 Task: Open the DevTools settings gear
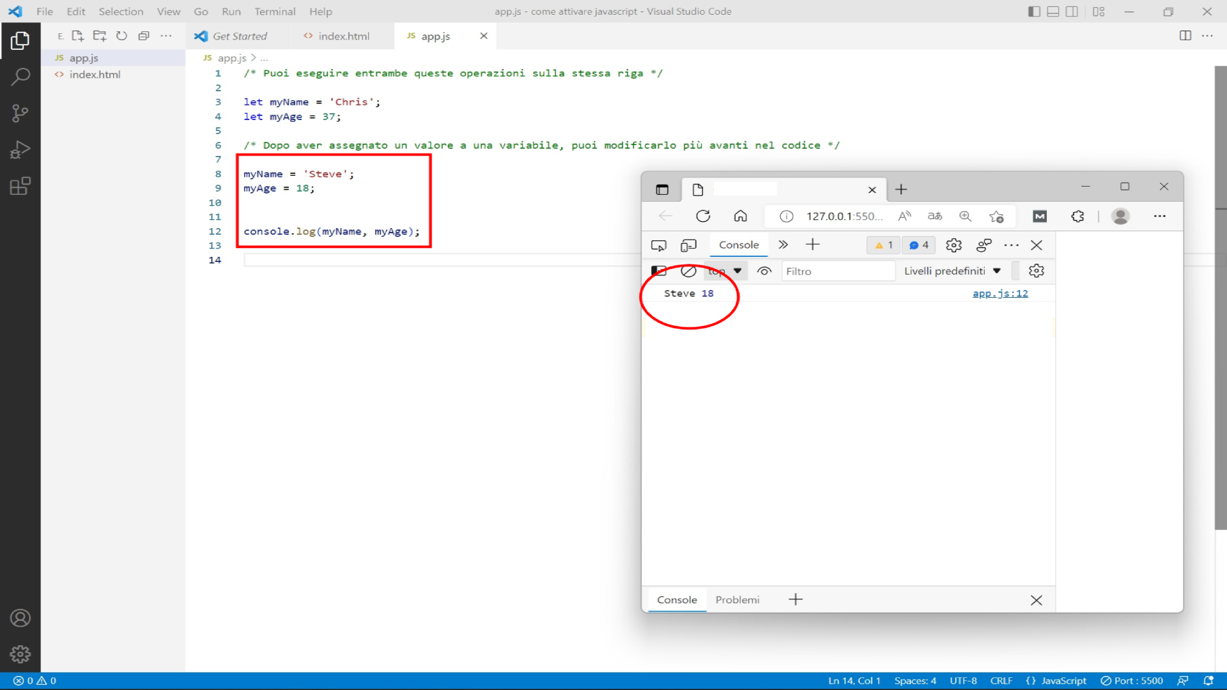(x=953, y=245)
